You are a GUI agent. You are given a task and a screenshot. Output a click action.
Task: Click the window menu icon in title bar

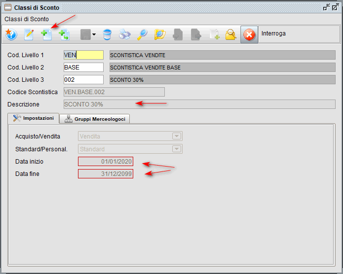tap(8, 8)
